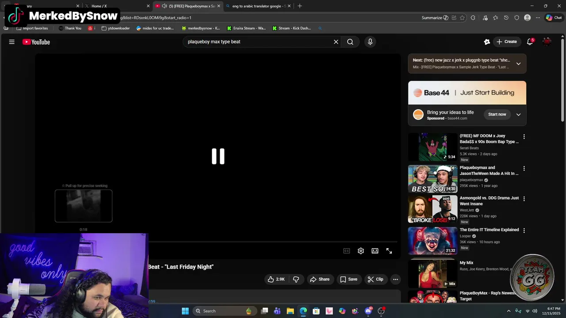Switch to eng to arabic translator tab
Image resolution: width=566 pixels, height=318 pixels.
pos(259,6)
